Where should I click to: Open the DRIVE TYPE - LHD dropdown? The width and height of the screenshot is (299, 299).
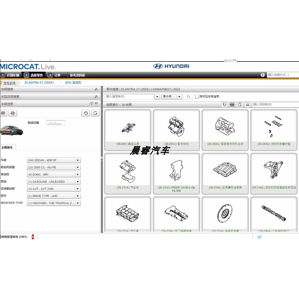54,196
